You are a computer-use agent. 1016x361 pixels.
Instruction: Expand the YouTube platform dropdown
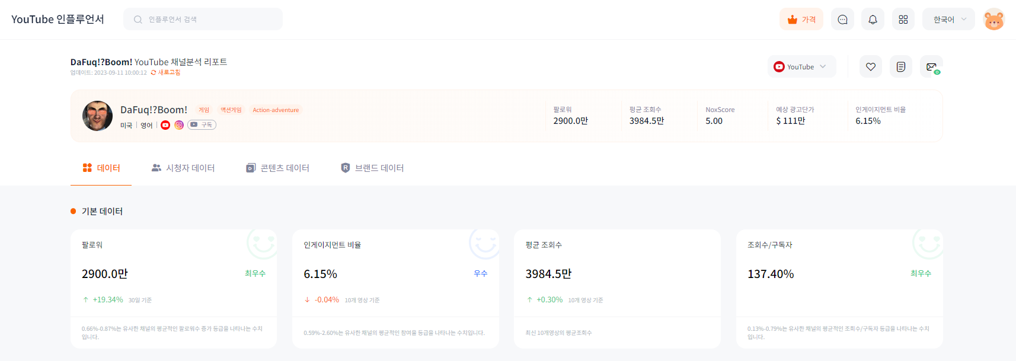[x=801, y=66]
